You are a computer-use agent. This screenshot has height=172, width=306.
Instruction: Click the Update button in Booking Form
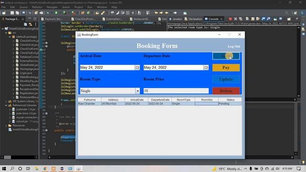coord(226,79)
